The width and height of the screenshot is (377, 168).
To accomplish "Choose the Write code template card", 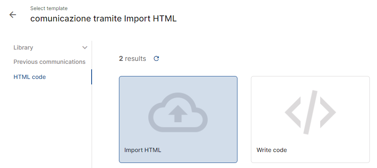I will point(310,119).
